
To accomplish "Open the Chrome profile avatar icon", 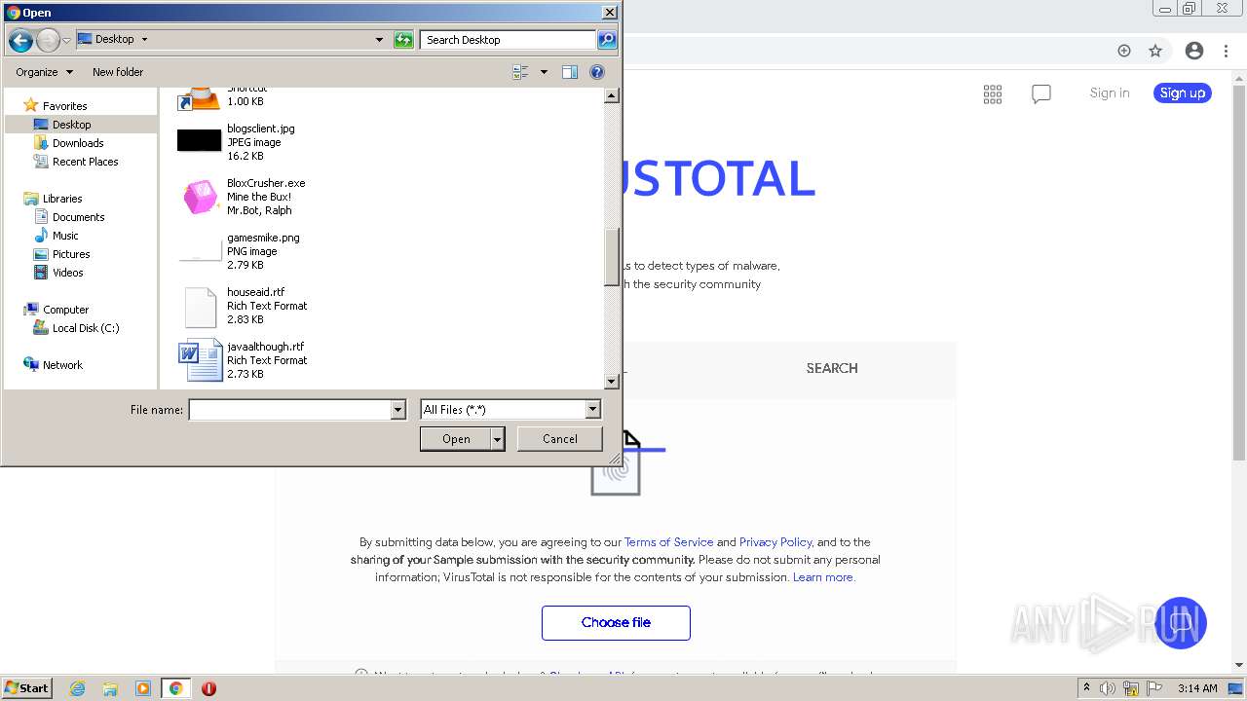I will (x=1194, y=51).
